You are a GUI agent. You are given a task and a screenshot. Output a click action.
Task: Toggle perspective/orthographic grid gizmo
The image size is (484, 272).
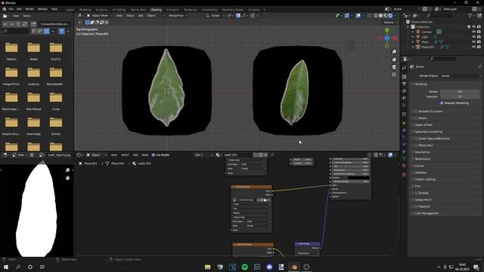point(394,75)
